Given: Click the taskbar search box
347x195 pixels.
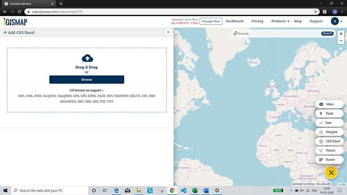Looking at the screenshot, I should (50, 190).
